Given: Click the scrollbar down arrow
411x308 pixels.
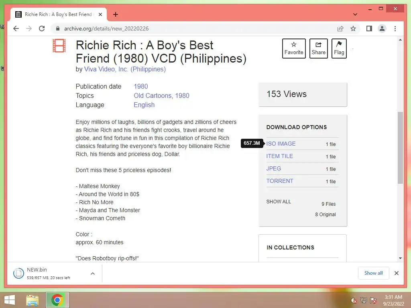Looking at the screenshot, I should click(x=400, y=258).
